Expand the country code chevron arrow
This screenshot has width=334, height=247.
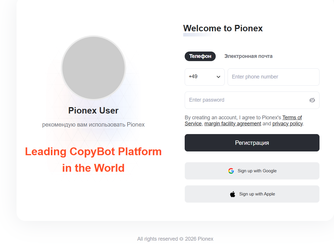tap(219, 77)
